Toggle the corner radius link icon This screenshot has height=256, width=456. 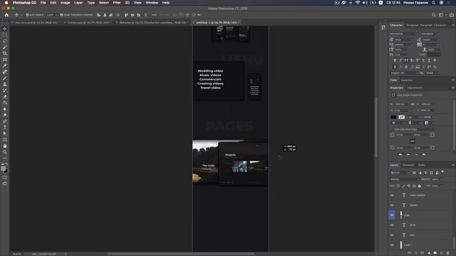point(412,141)
